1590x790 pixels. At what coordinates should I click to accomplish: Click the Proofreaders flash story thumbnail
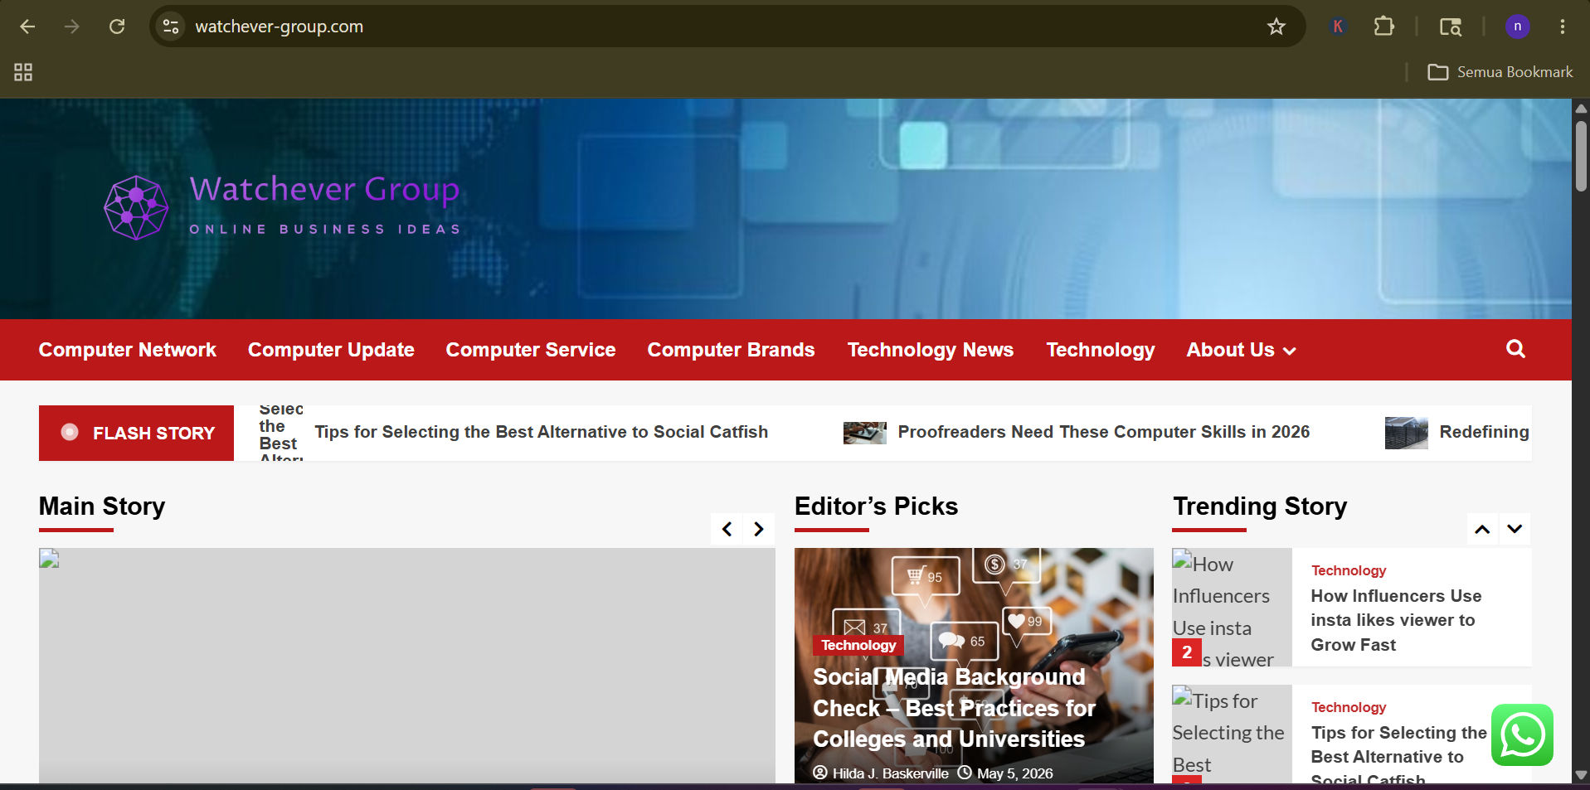(864, 432)
